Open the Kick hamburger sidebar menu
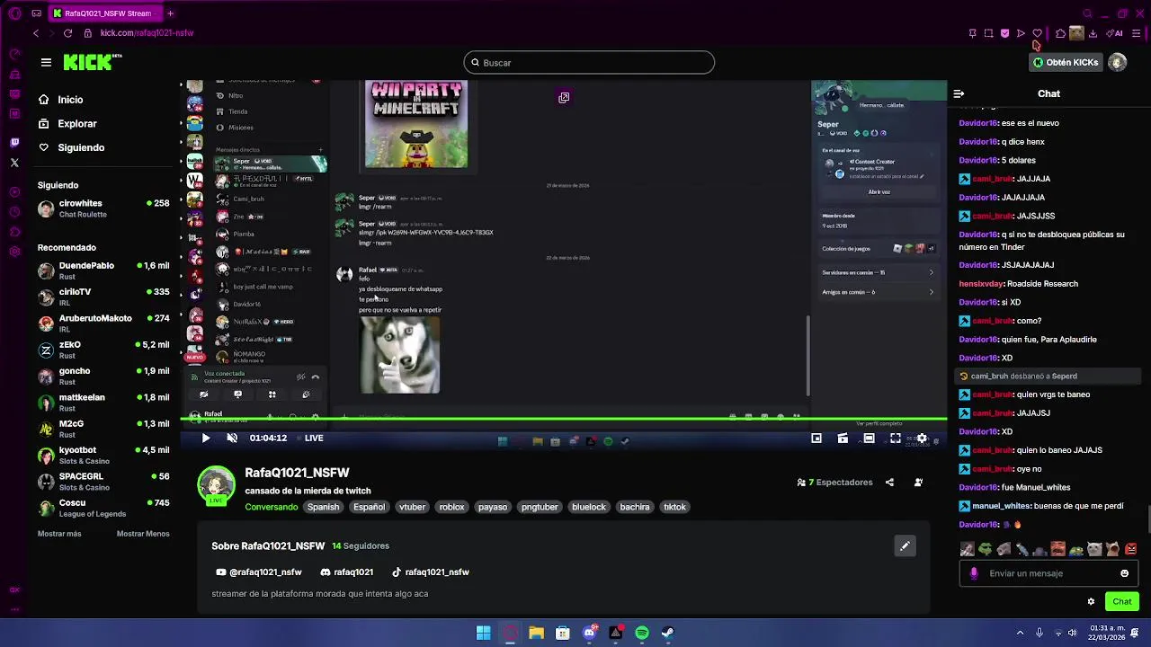This screenshot has height=647, width=1151. coord(46,62)
